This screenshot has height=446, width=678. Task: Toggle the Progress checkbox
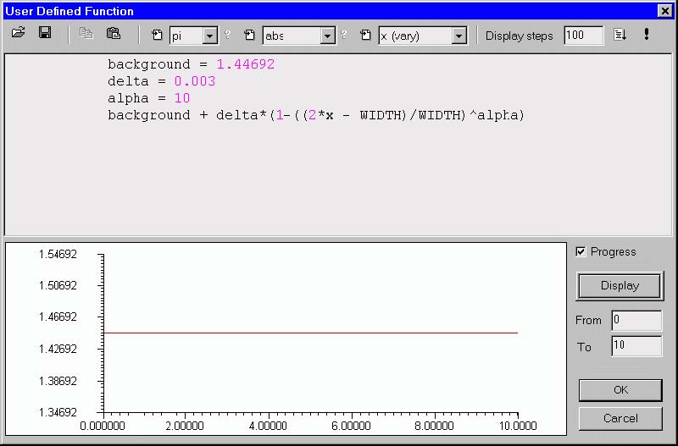click(581, 251)
